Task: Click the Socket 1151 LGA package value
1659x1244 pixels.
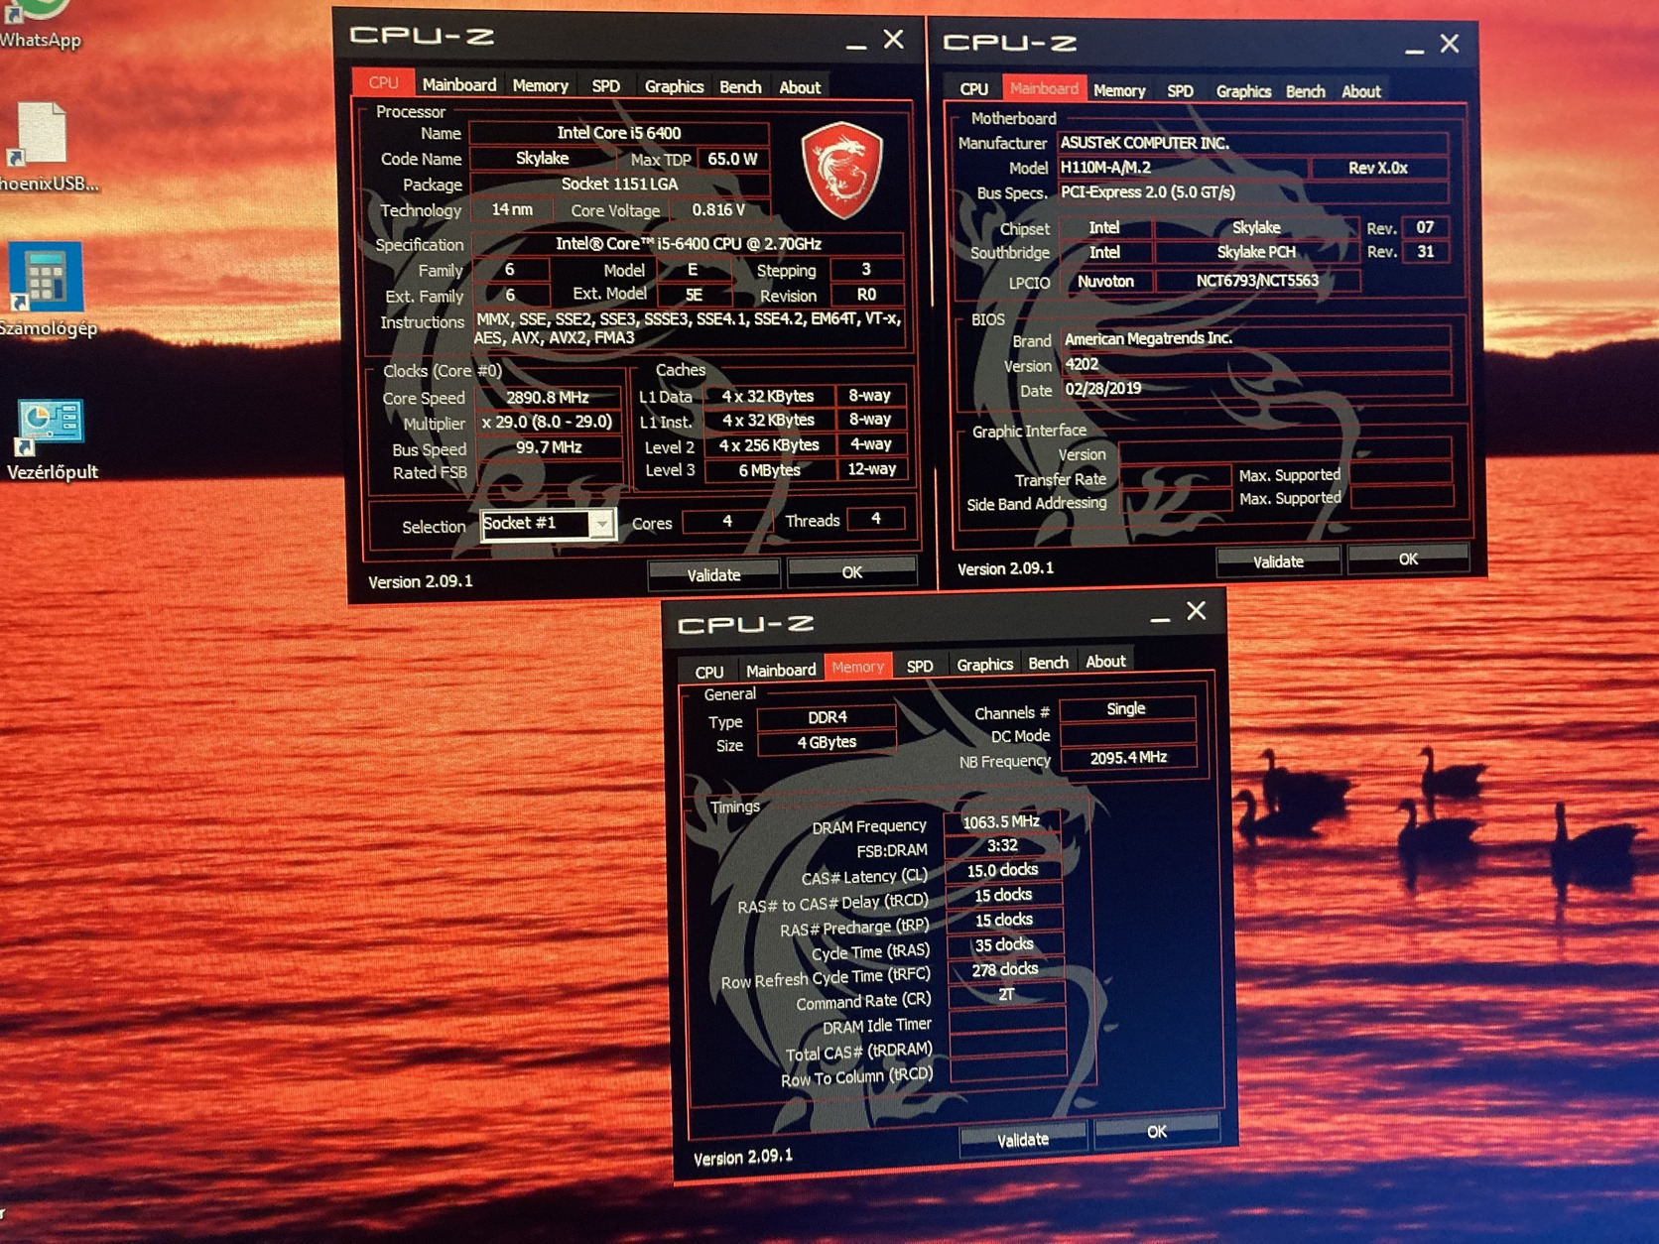Action: (x=619, y=185)
